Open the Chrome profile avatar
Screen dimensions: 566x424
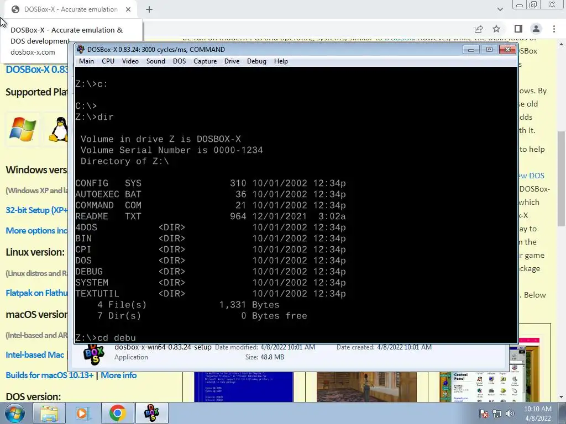[x=536, y=29]
